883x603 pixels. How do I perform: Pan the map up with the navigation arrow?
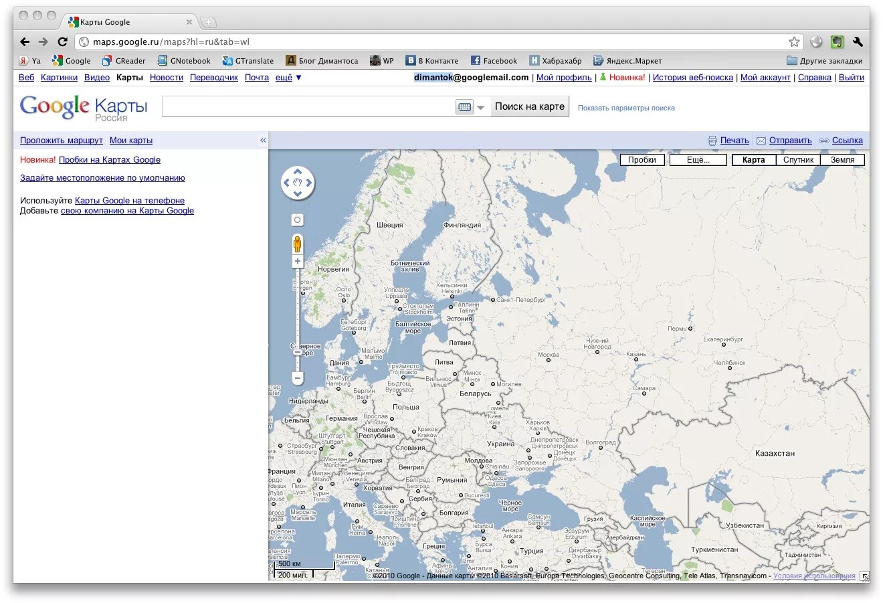[298, 172]
